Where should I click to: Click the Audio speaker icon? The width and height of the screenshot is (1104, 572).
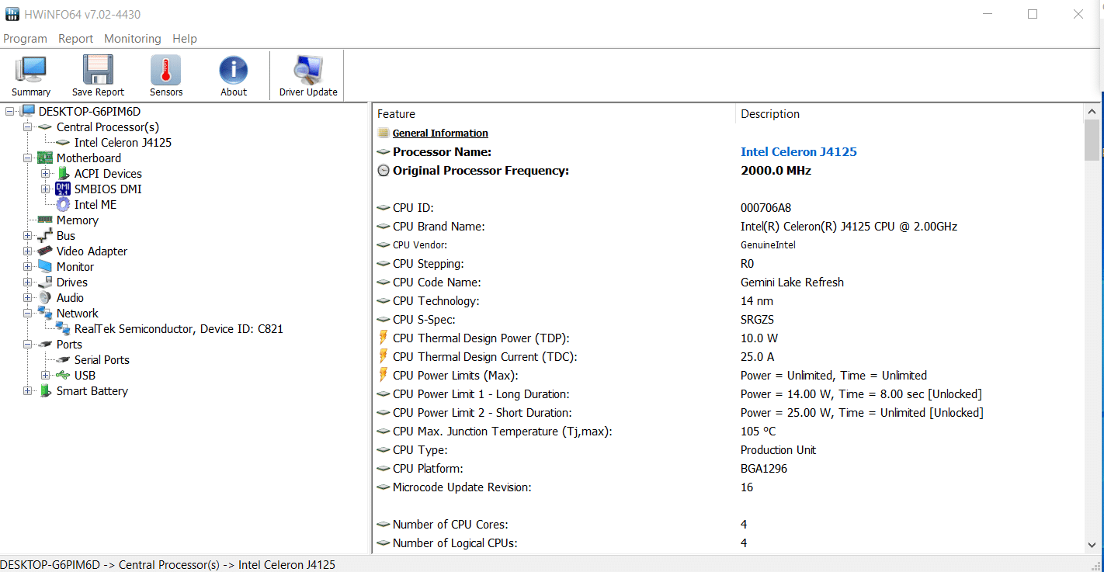point(46,297)
